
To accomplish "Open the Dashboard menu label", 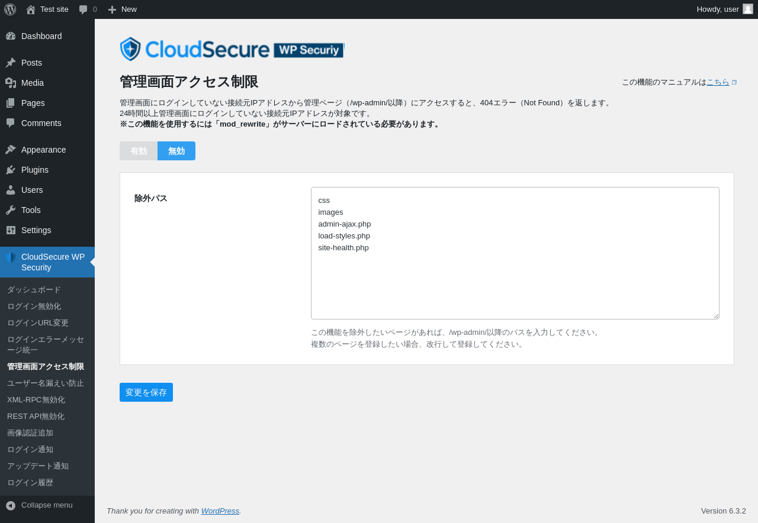I will coord(41,36).
